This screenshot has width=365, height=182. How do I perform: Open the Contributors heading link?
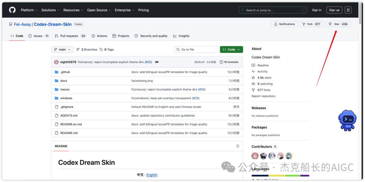[264, 146]
